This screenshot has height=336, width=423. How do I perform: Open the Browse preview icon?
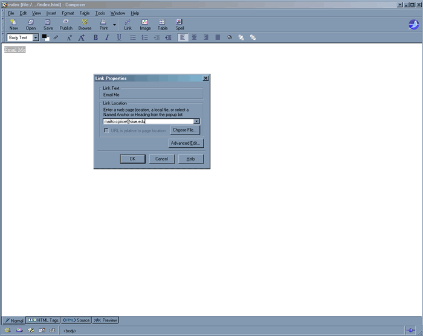pyautogui.click(x=85, y=24)
